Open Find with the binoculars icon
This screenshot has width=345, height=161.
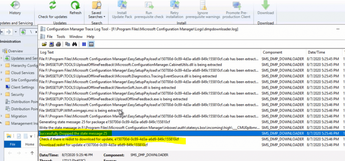pos(74,44)
